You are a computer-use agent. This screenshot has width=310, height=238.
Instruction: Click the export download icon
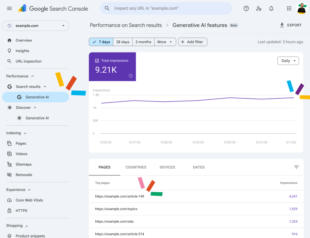[282, 25]
